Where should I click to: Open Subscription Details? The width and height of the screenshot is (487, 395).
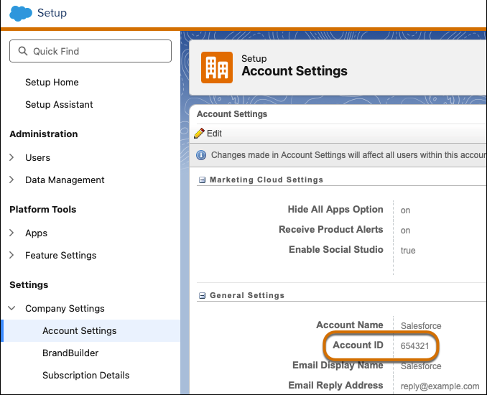(86, 375)
